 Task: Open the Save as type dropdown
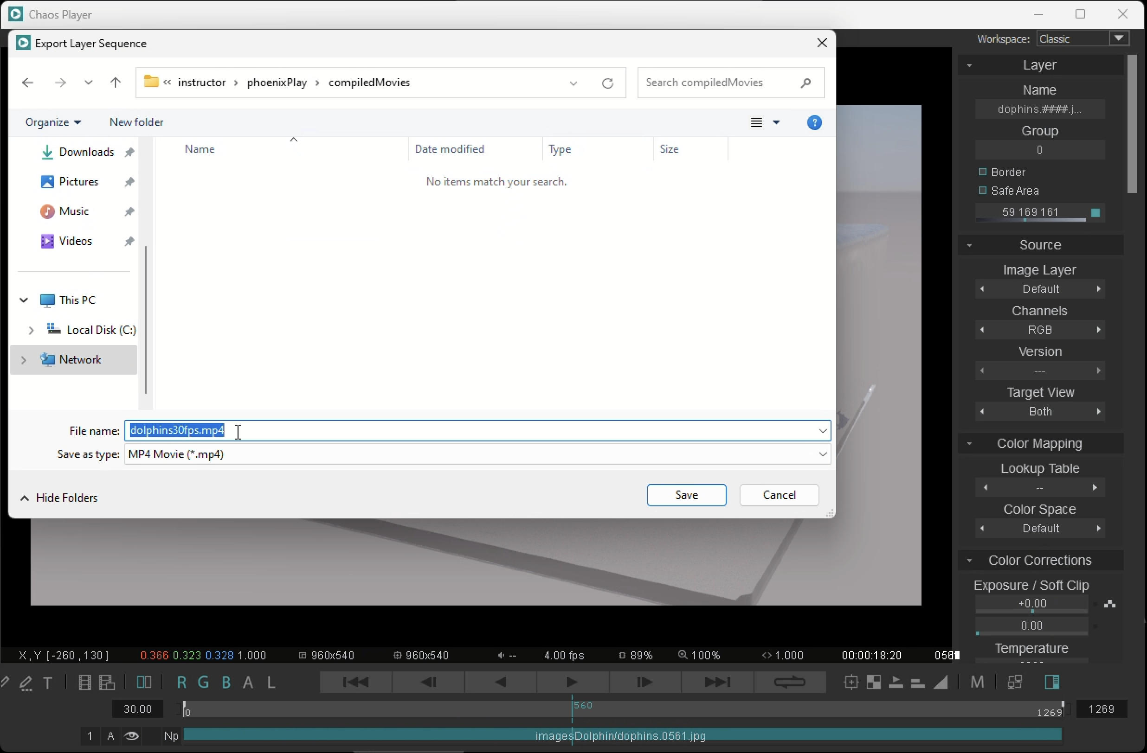(822, 454)
